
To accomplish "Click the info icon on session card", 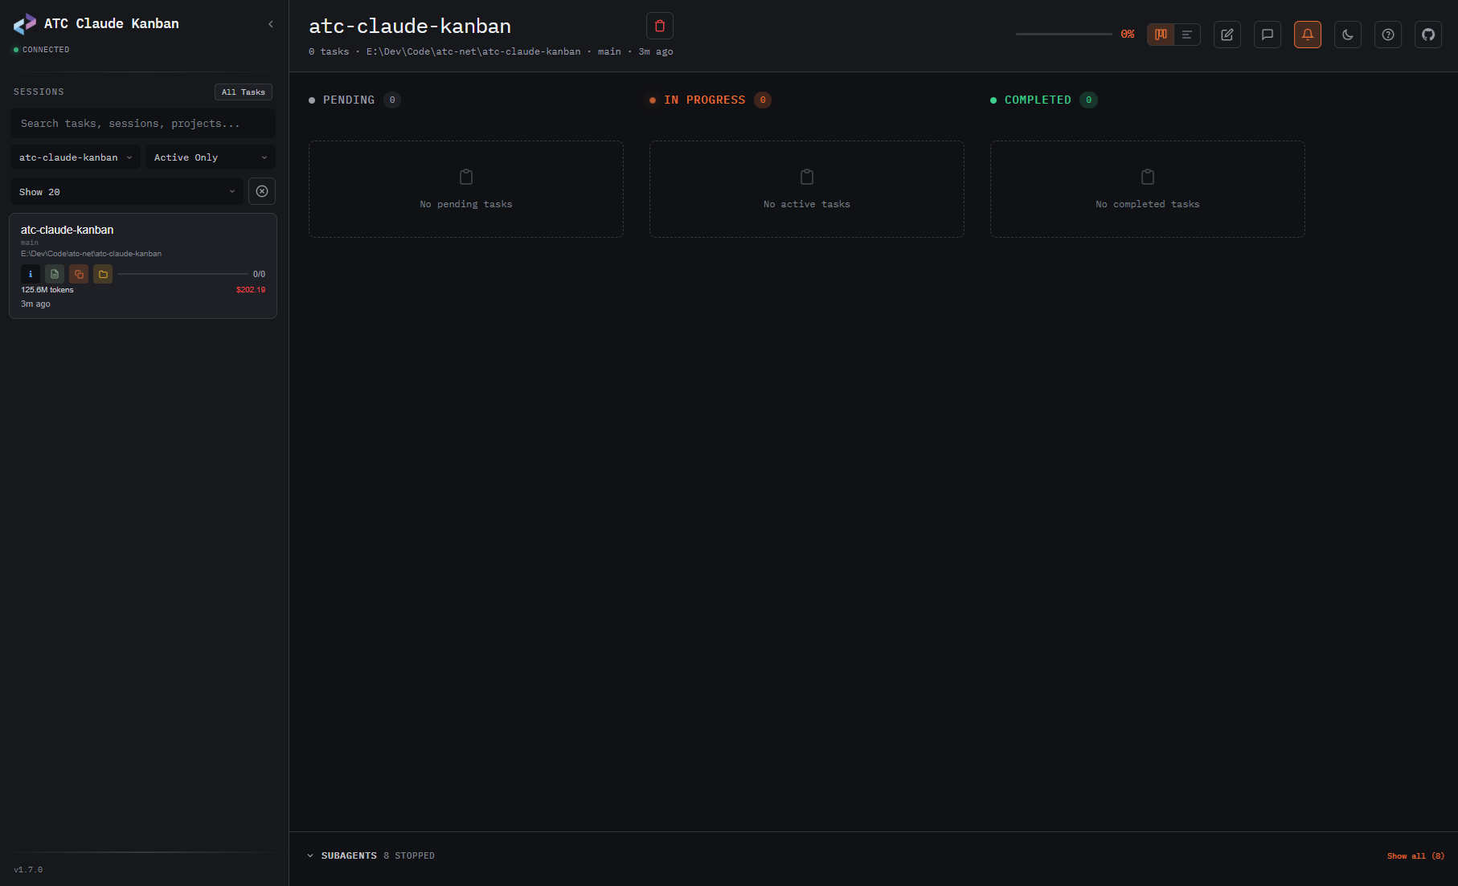I will click(x=30, y=274).
